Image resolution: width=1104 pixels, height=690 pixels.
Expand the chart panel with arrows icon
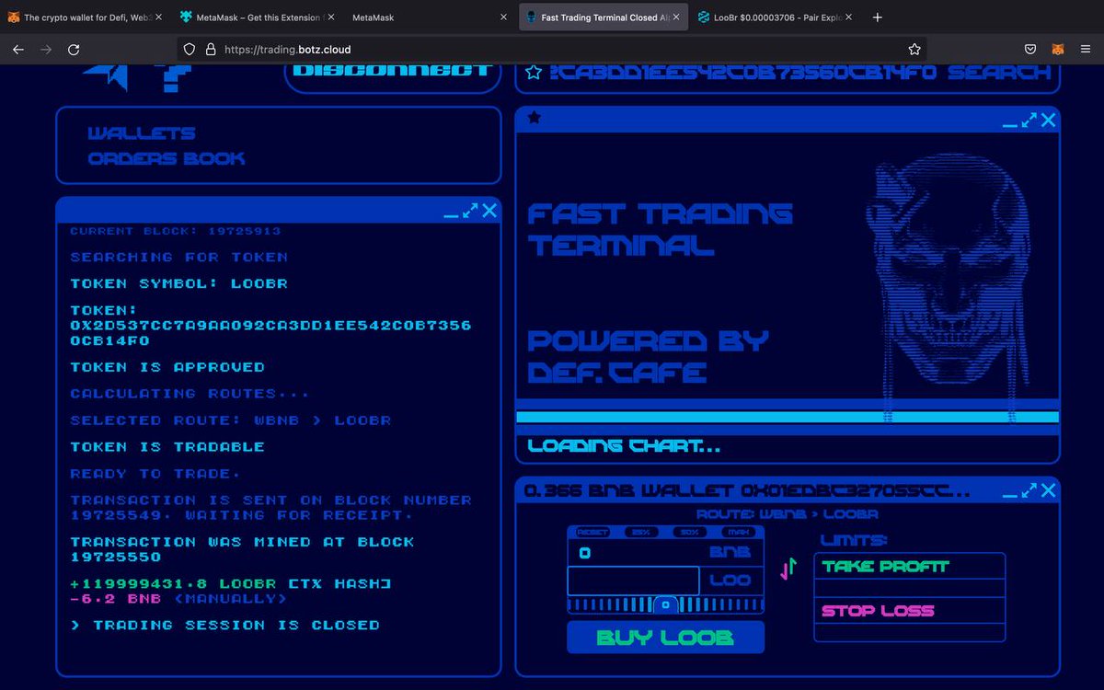coord(1029,120)
